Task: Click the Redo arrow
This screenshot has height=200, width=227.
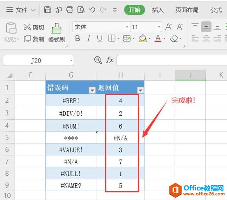Action: pos(103,10)
